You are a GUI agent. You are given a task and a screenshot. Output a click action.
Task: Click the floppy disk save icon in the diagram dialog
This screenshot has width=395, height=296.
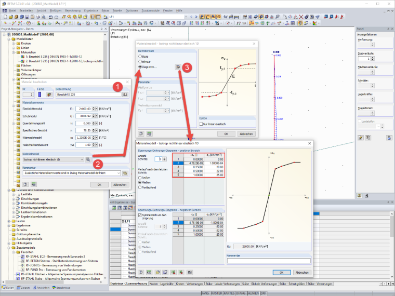[165, 272]
